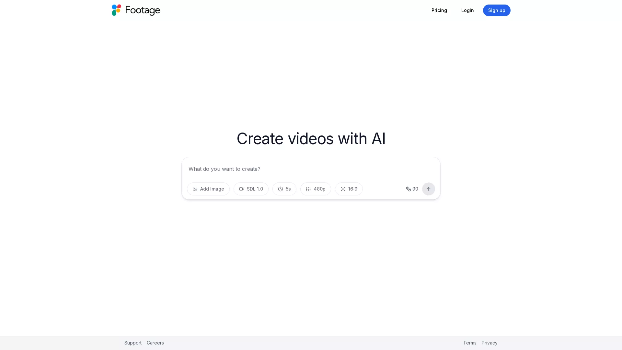Click the video camera icon beside SDL 1.0
This screenshot has width=622, height=350.
242,189
